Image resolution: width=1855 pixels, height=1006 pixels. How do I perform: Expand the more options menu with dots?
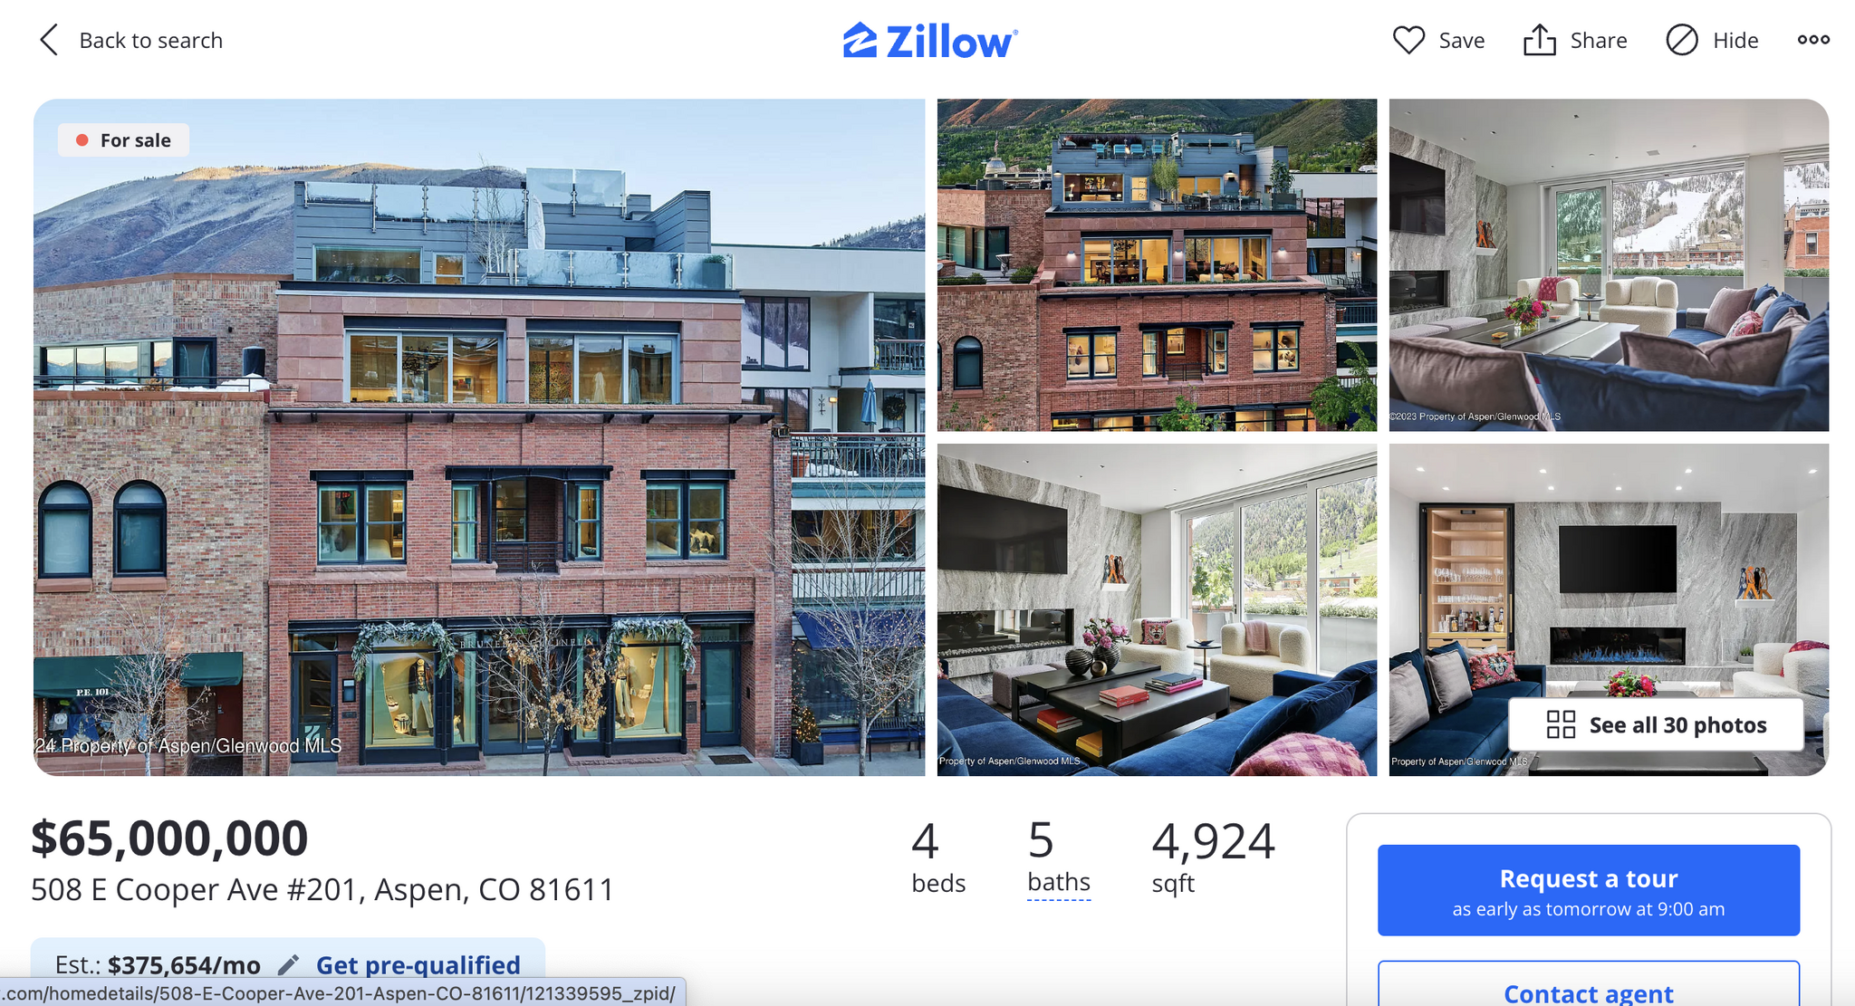click(1812, 40)
